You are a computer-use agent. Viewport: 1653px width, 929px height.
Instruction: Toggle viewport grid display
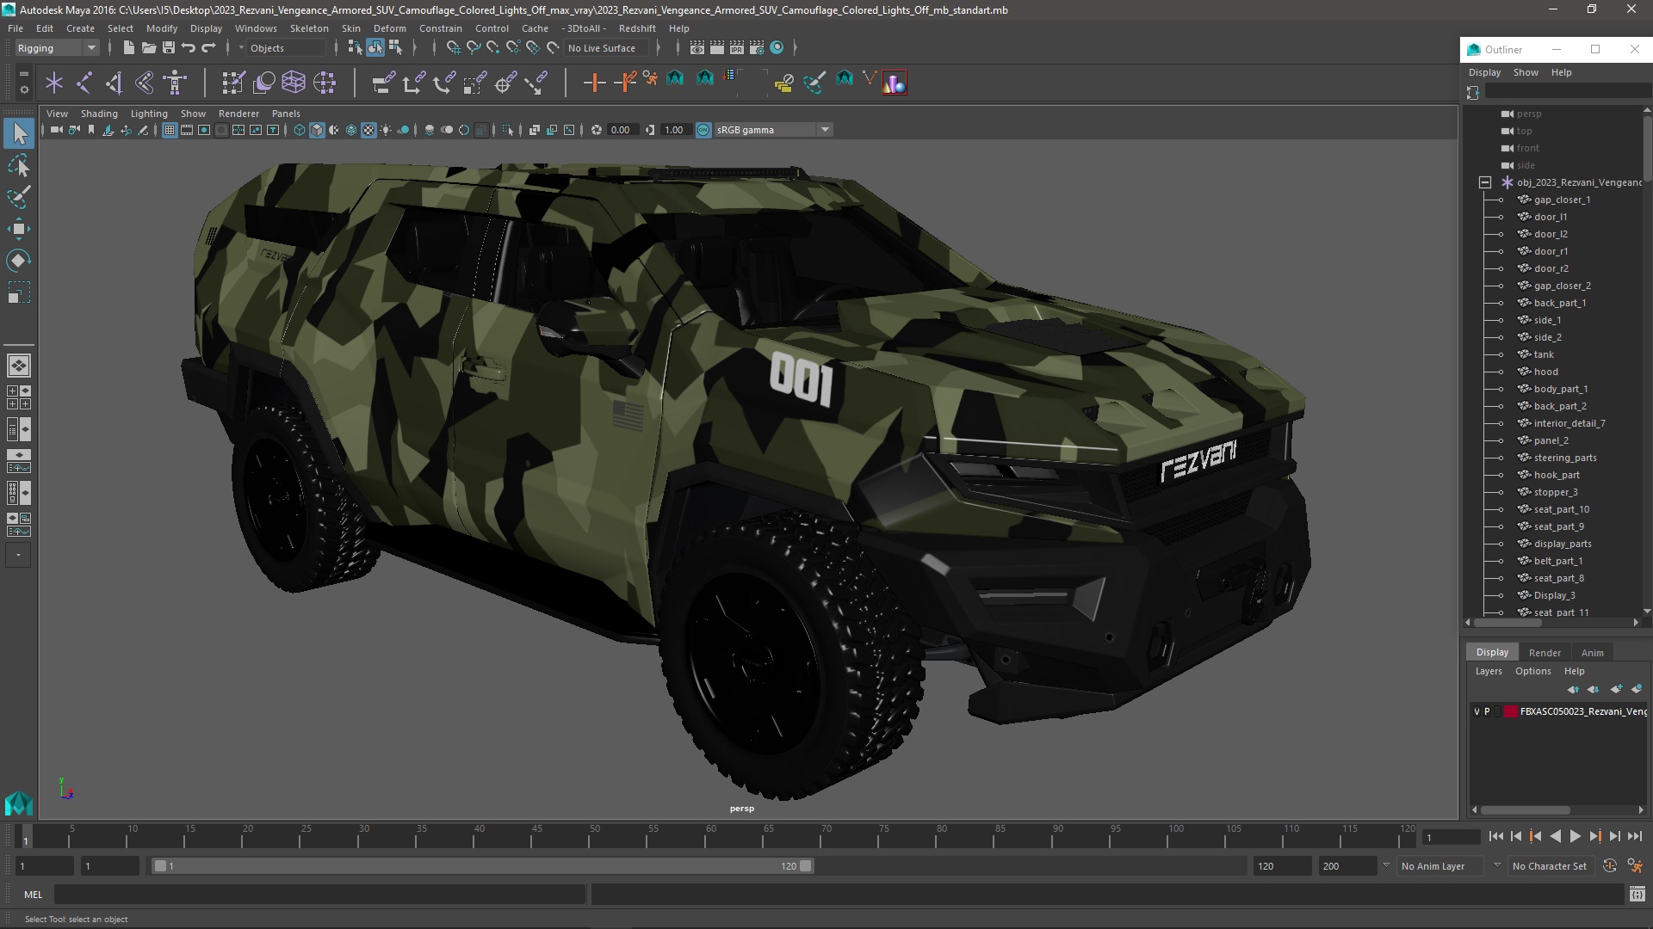(x=170, y=130)
